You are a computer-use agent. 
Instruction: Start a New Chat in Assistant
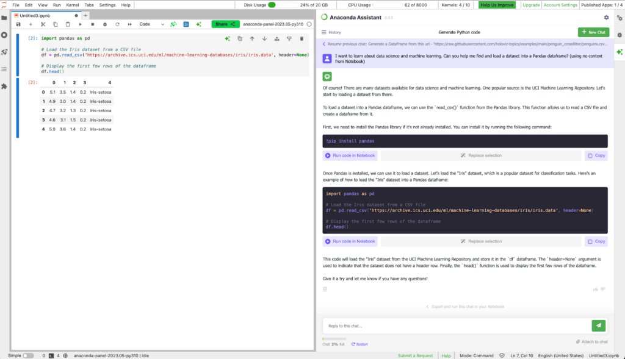593,32
